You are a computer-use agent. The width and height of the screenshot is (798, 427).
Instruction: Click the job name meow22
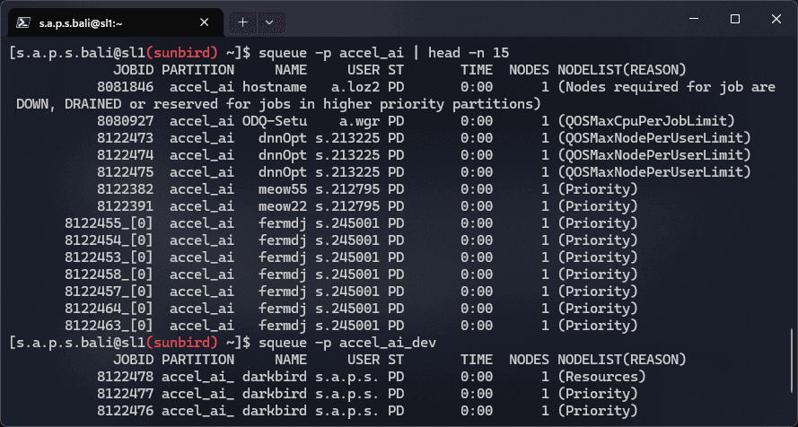[x=283, y=206]
